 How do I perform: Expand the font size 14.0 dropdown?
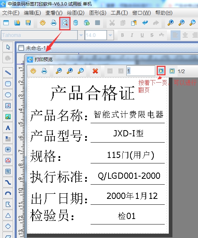[x=110, y=35]
